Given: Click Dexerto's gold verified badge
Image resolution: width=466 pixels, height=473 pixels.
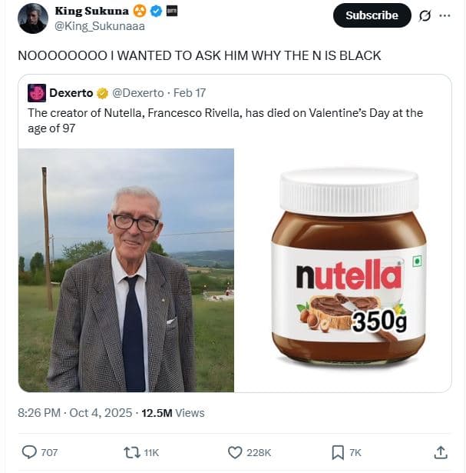Looking at the screenshot, I should (x=102, y=93).
